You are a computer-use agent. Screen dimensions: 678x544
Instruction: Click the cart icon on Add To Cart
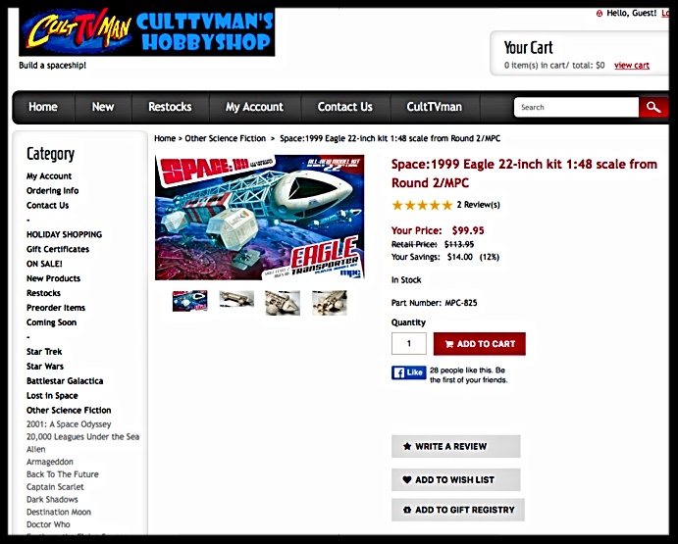449,344
